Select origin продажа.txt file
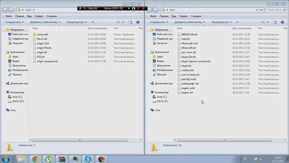This screenshot has height=163, width=289. (47, 61)
